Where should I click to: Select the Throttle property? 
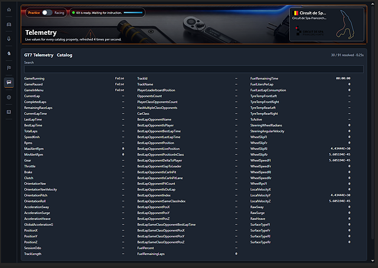click(x=30, y=166)
